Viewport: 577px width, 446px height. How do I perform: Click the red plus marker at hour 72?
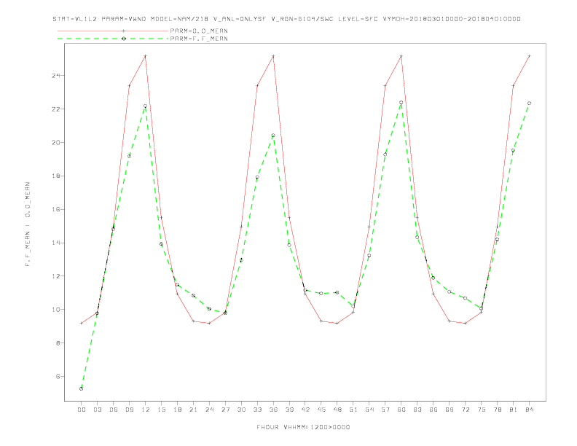pyautogui.click(x=465, y=323)
